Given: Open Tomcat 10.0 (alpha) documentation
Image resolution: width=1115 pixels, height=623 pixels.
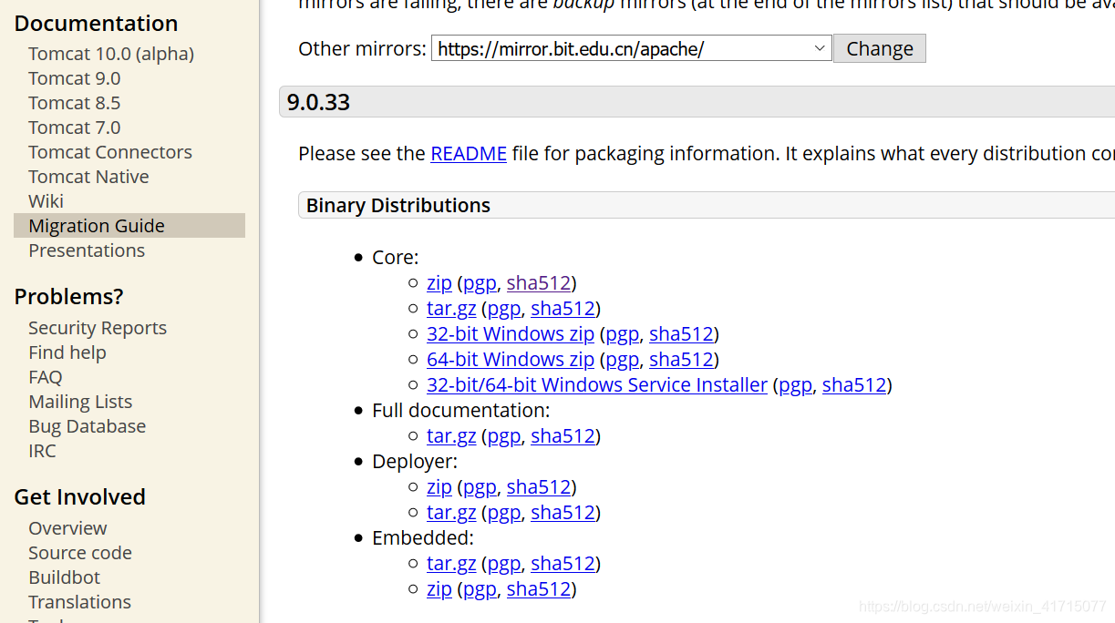Looking at the screenshot, I should [111, 54].
